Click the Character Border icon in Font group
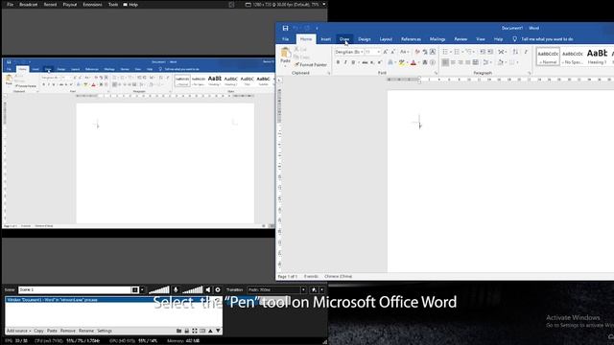The image size is (614, 345). point(433,52)
